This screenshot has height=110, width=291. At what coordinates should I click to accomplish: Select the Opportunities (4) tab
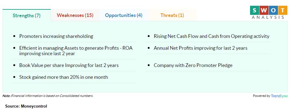(124, 15)
